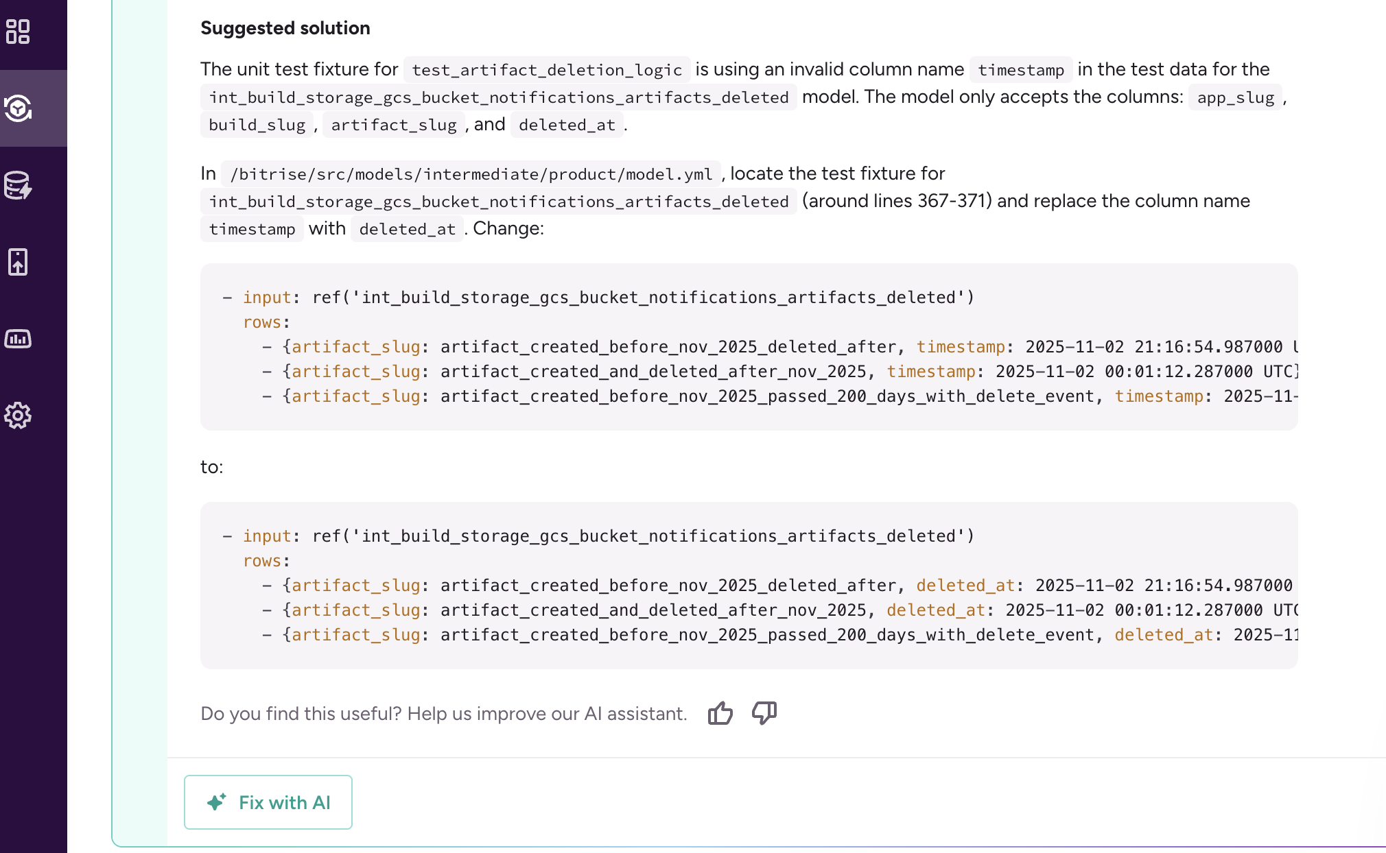
Task: Click the thumbs up feedback icon
Action: 720,713
